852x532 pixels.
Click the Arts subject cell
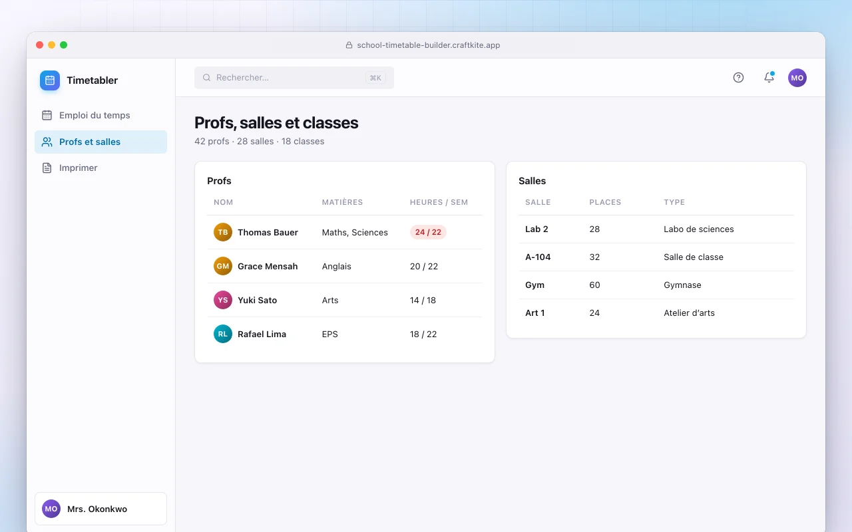pyautogui.click(x=330, y=300)
